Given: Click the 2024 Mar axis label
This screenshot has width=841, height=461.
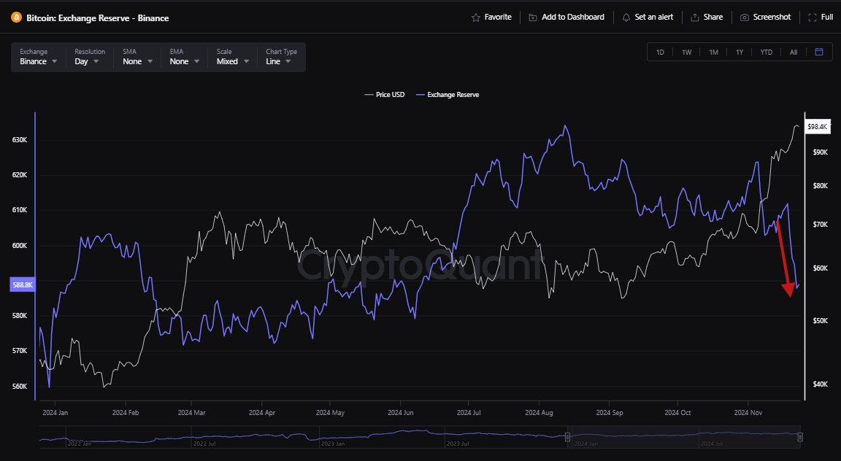Looking at the screenshot, I should coord(191,413).
